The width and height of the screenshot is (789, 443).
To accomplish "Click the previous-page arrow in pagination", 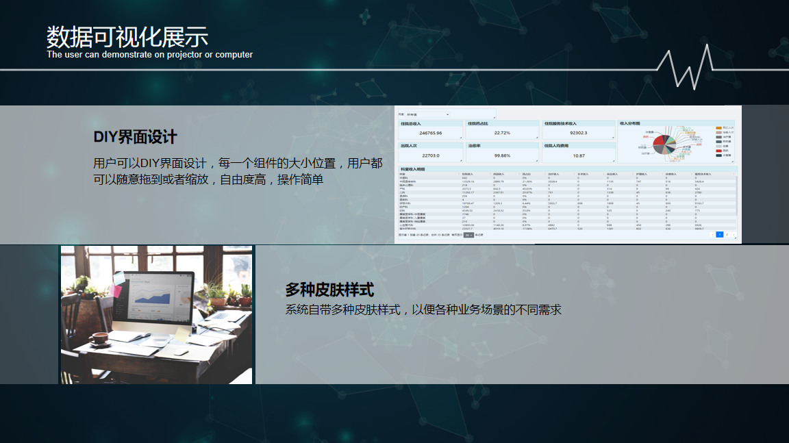I will point(712,234).
